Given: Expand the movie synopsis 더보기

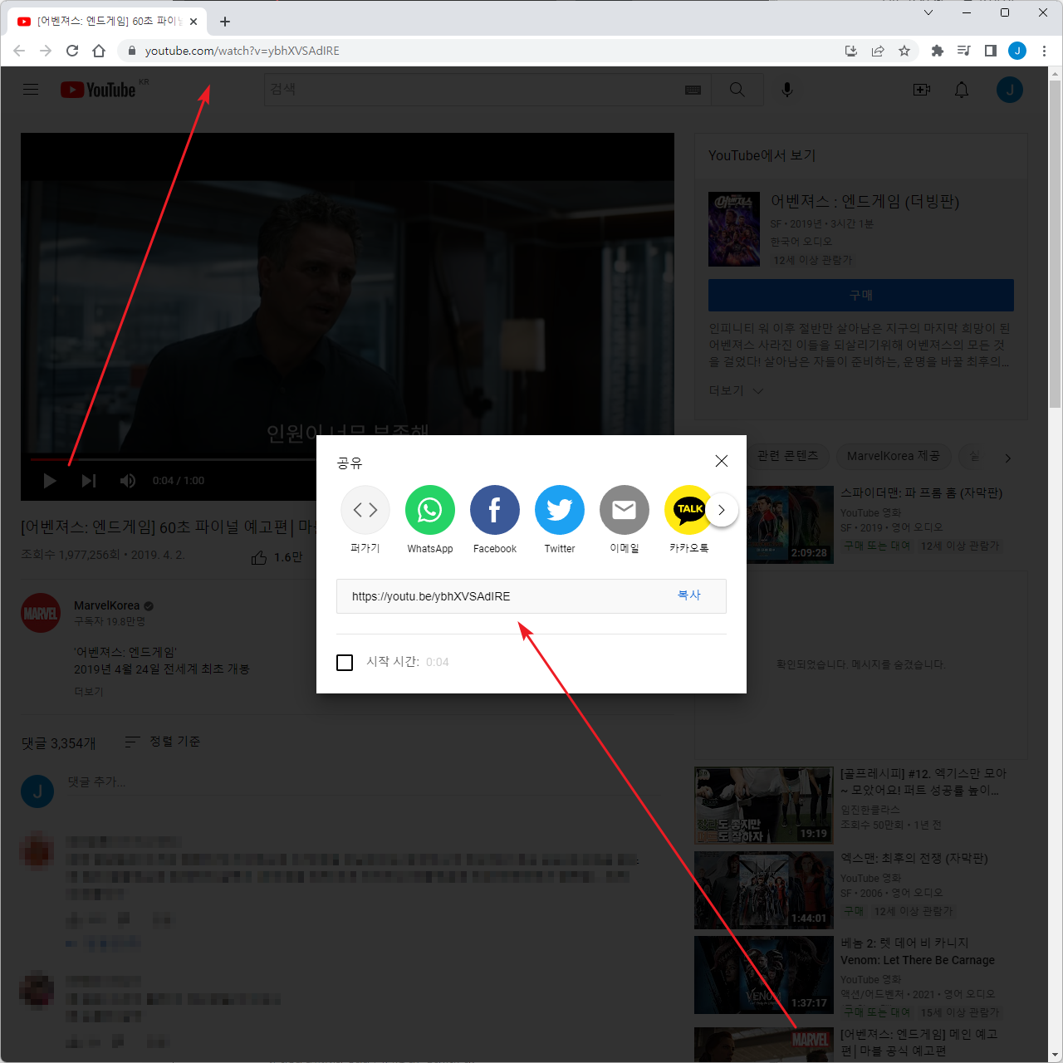Looking at the screenshot, I should pos(735,390).
